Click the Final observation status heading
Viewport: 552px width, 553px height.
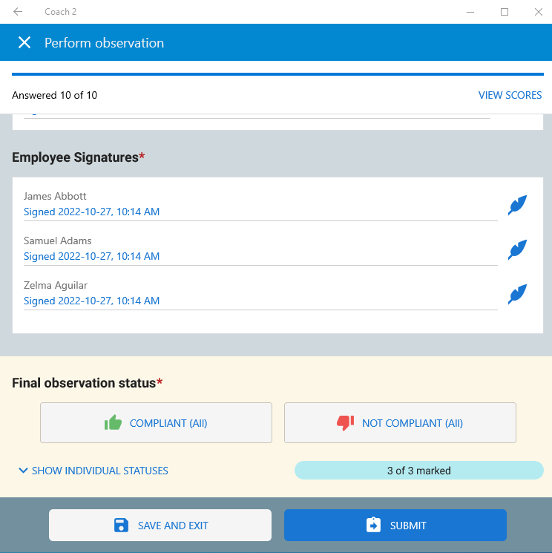pyautogui.click(x=87, y=383)
